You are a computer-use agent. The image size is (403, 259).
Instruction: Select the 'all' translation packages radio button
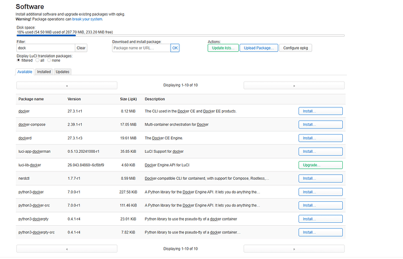(37, 60)
